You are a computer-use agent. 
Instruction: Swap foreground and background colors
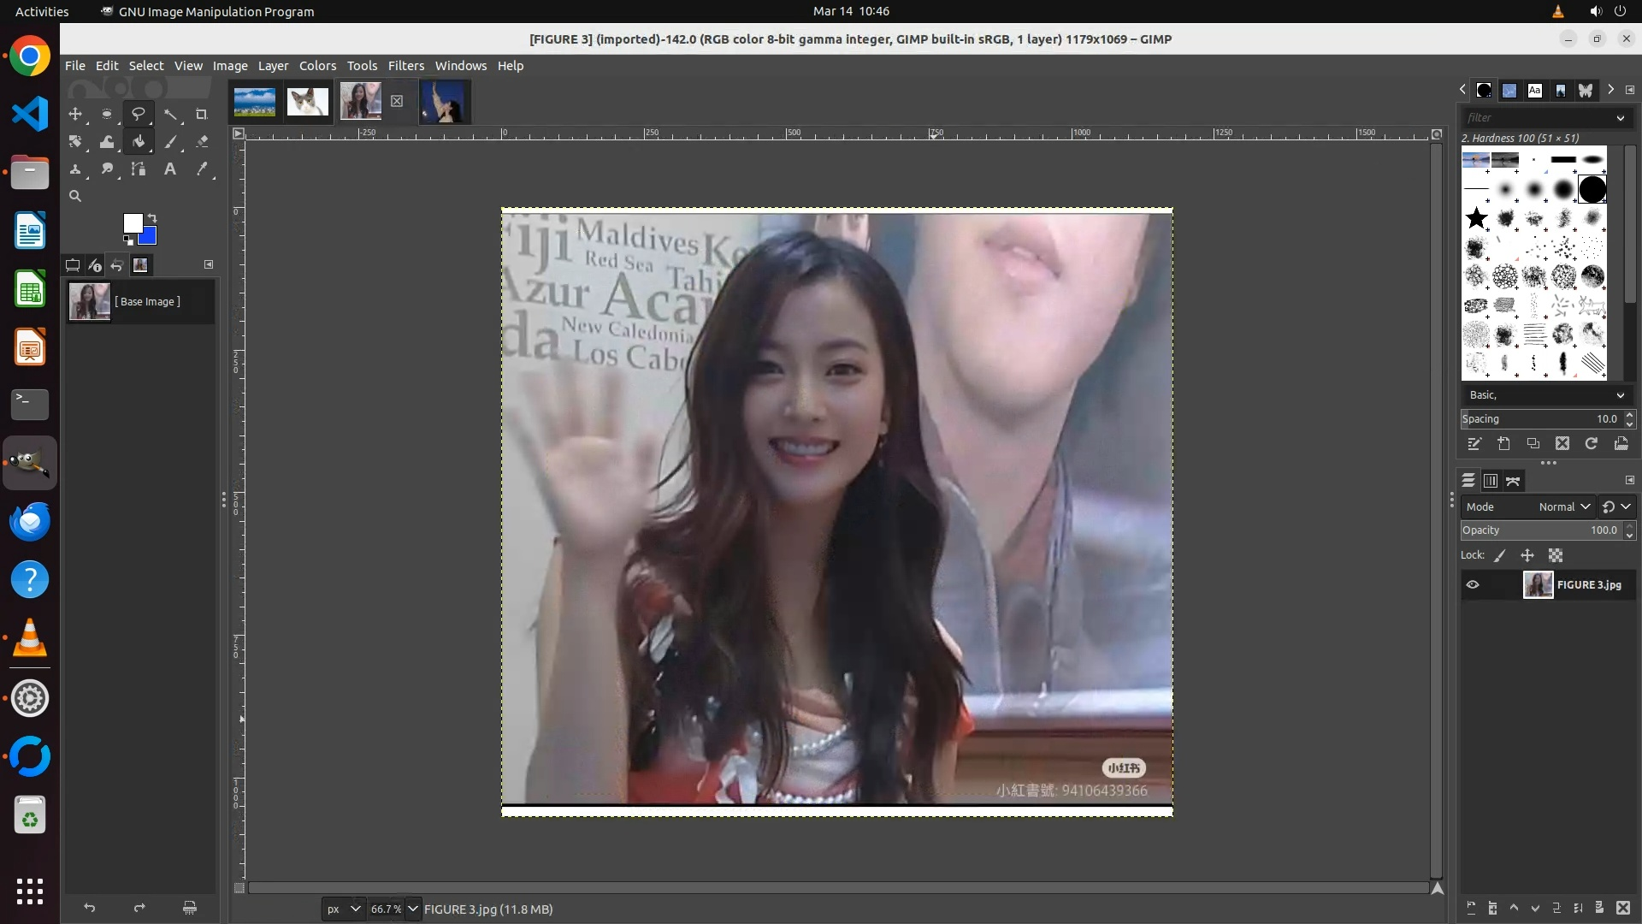pyautogui.click(x=152, y=217)
